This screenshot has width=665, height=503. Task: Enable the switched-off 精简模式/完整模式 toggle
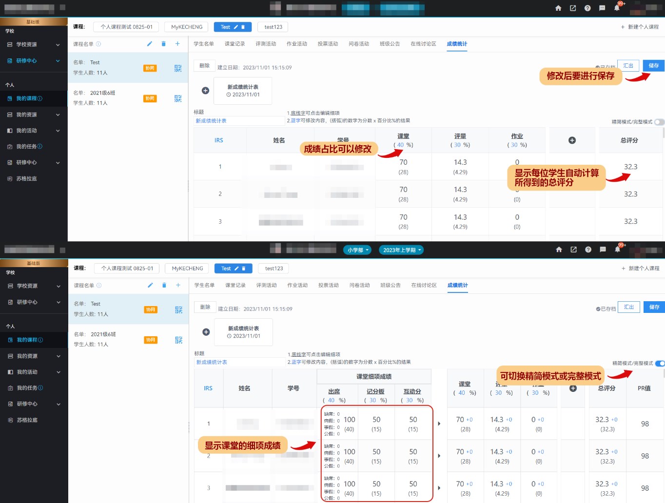tap(659, 122)
